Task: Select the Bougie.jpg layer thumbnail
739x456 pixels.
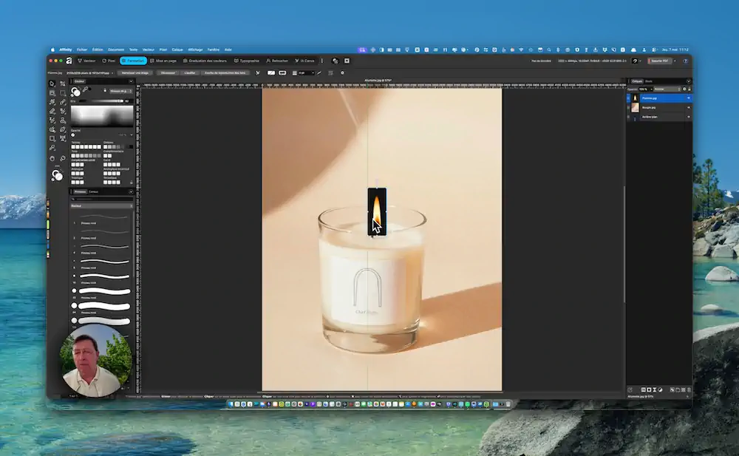Action: [635, 107]
